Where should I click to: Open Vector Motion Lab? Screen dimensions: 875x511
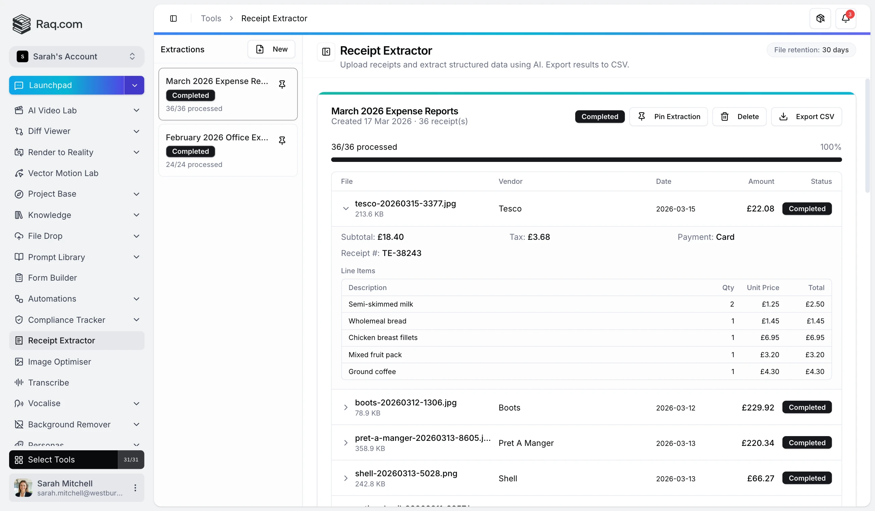click(x=63, y=173)
